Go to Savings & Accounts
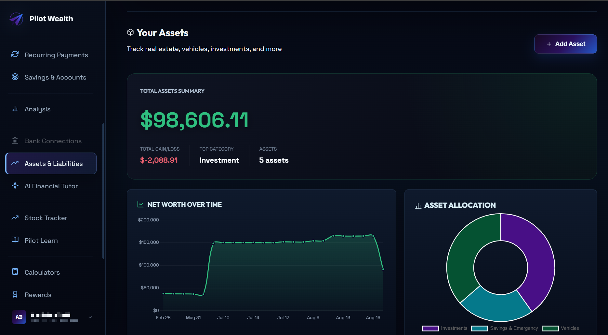608x335 pixels. [51, 77]
